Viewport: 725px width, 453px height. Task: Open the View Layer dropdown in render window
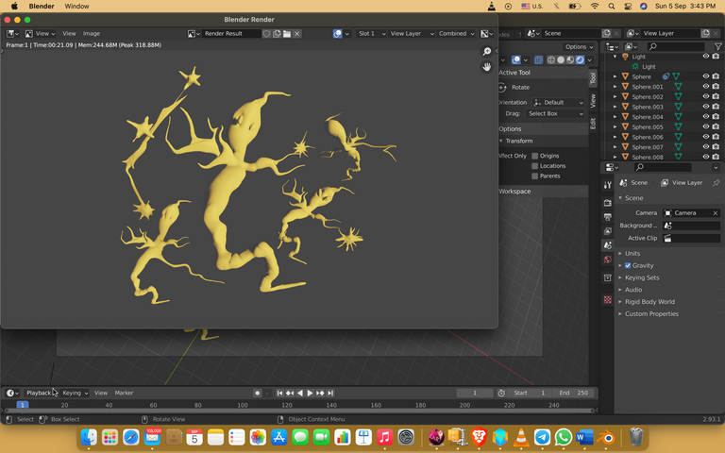pyautogui.click(x=412, y=34)
